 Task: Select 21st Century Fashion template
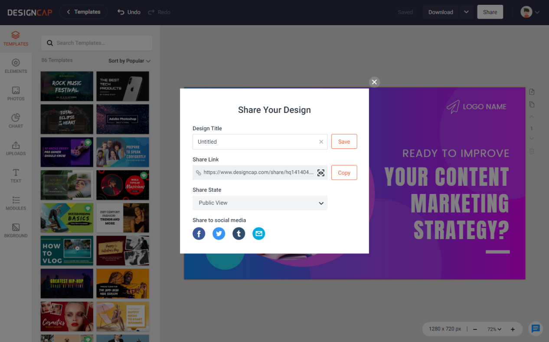[123, 218]
